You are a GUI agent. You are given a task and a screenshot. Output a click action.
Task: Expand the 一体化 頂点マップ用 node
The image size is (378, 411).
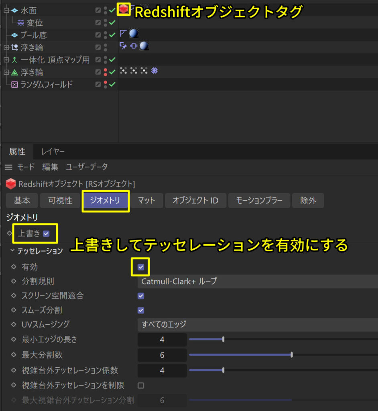[x=6, y=60]
